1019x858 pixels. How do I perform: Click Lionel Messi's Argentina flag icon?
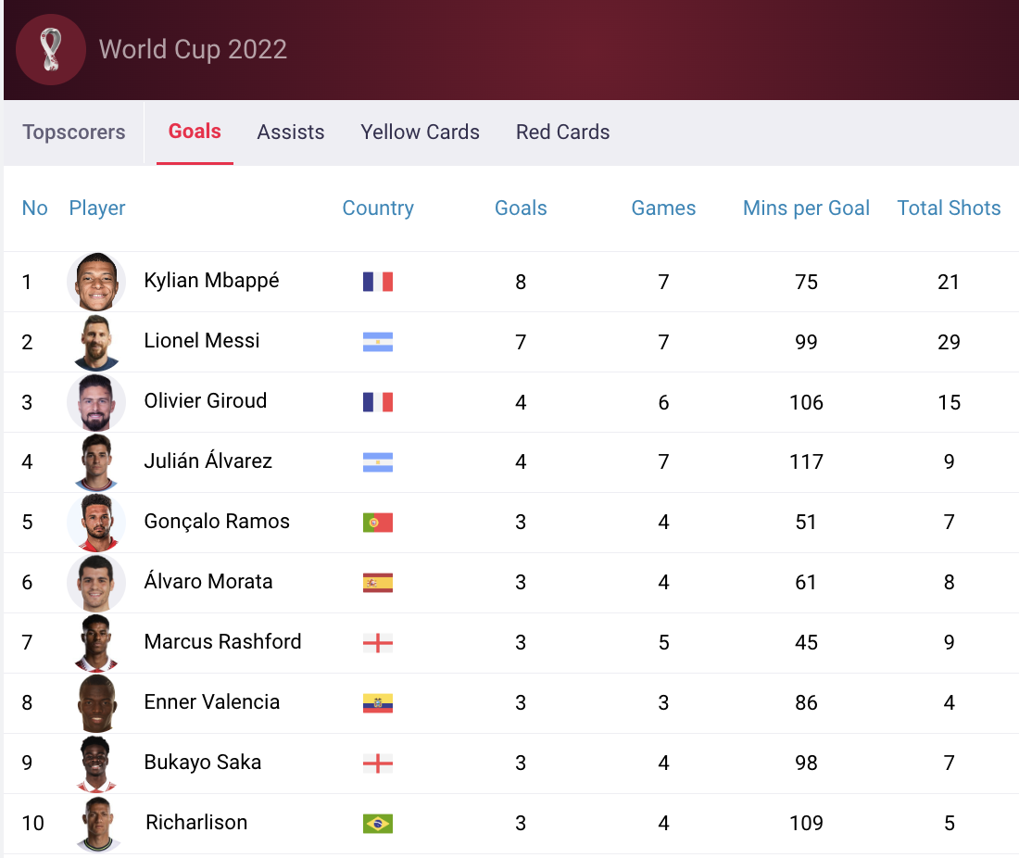[x=378, y=342]
